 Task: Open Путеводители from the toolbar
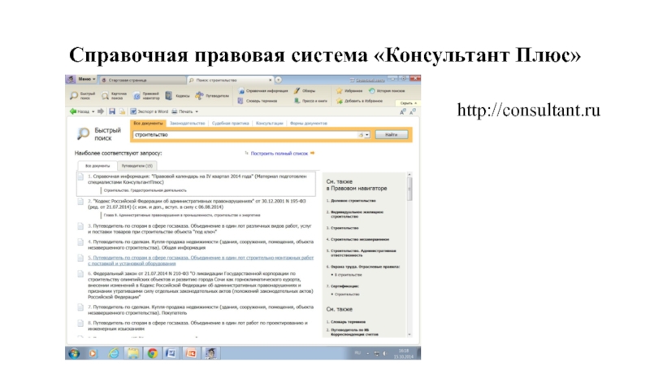(x=212, y=96)
